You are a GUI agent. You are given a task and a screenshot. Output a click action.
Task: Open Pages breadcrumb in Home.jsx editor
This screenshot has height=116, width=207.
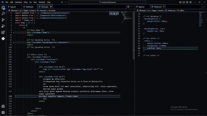[26, 10]
